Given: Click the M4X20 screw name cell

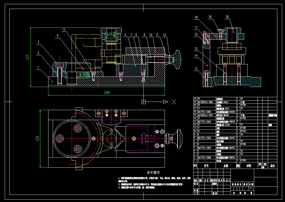Looking at the screenshot, I should [226, 112].
